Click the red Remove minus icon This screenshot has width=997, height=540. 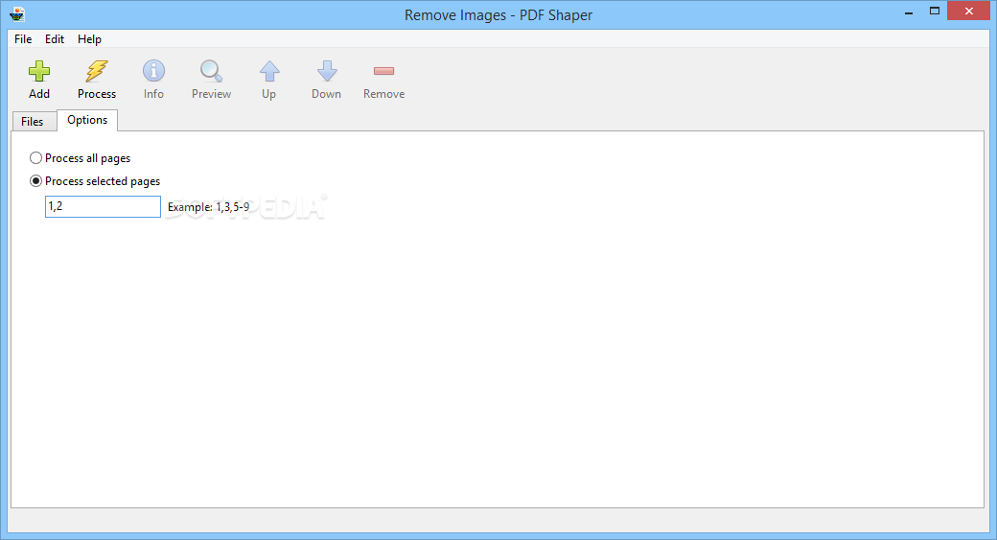point(383,71)
